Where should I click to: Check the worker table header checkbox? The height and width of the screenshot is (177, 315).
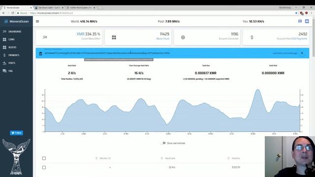click(44, 158)
